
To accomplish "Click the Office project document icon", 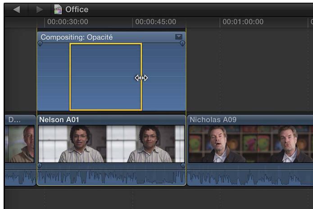I will point(58,9).
